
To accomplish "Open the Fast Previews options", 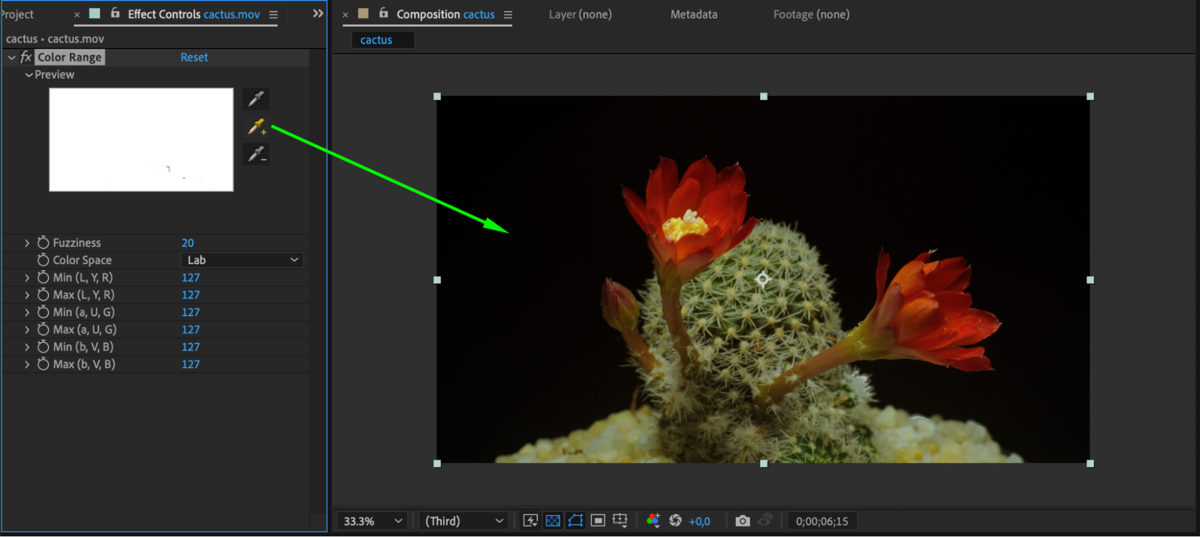I will click(x=530, y=520).
